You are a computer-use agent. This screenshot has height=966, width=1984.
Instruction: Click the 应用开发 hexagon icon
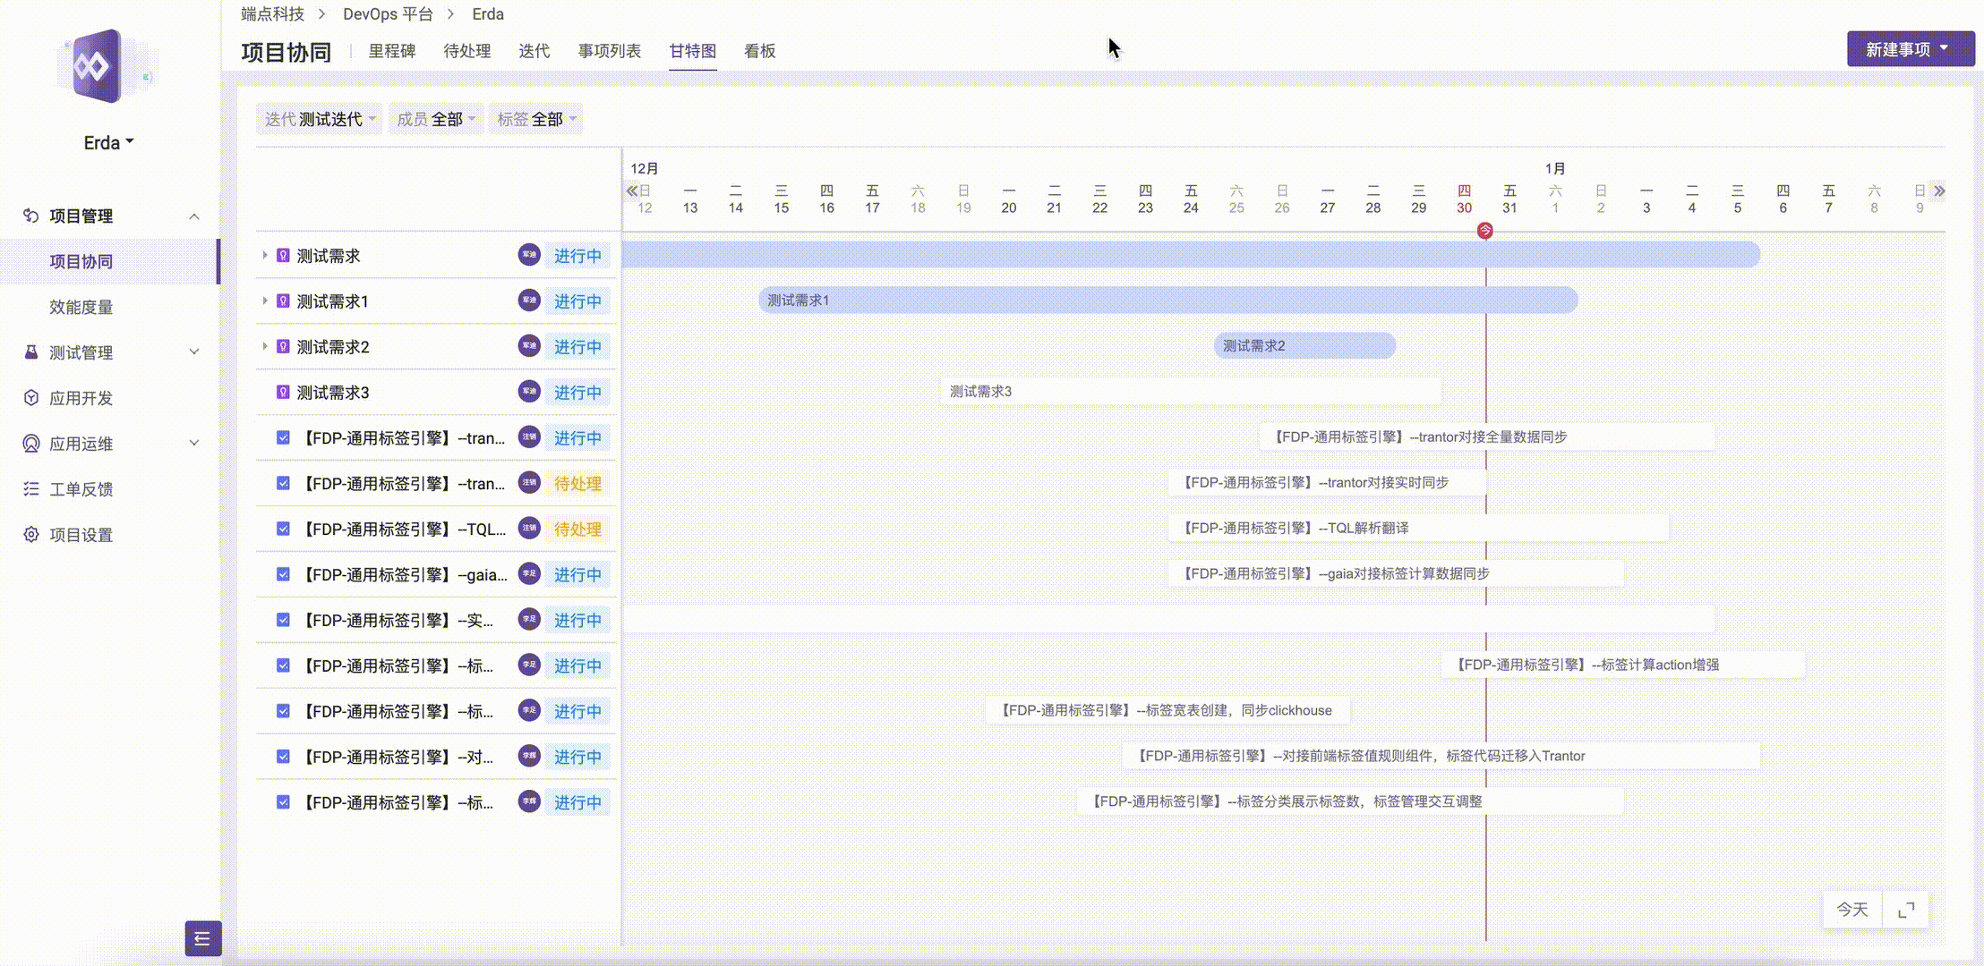30,398
